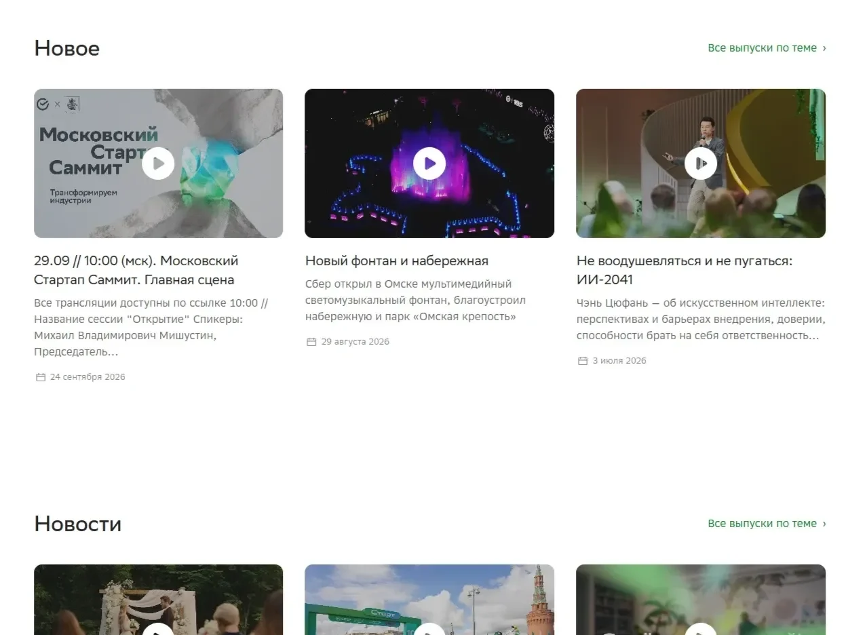The image size is (867, 635).
Task: Click 'Все выпуски по теме' in the Новости section
Action: 762,524
